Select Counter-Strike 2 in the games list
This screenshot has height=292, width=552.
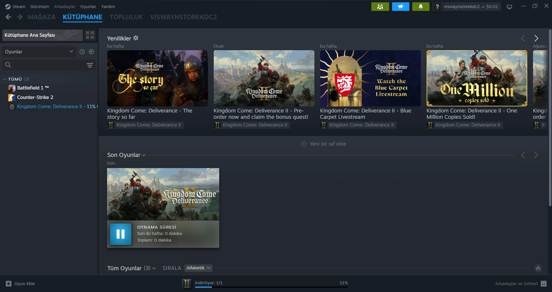(x=35, y=98)
